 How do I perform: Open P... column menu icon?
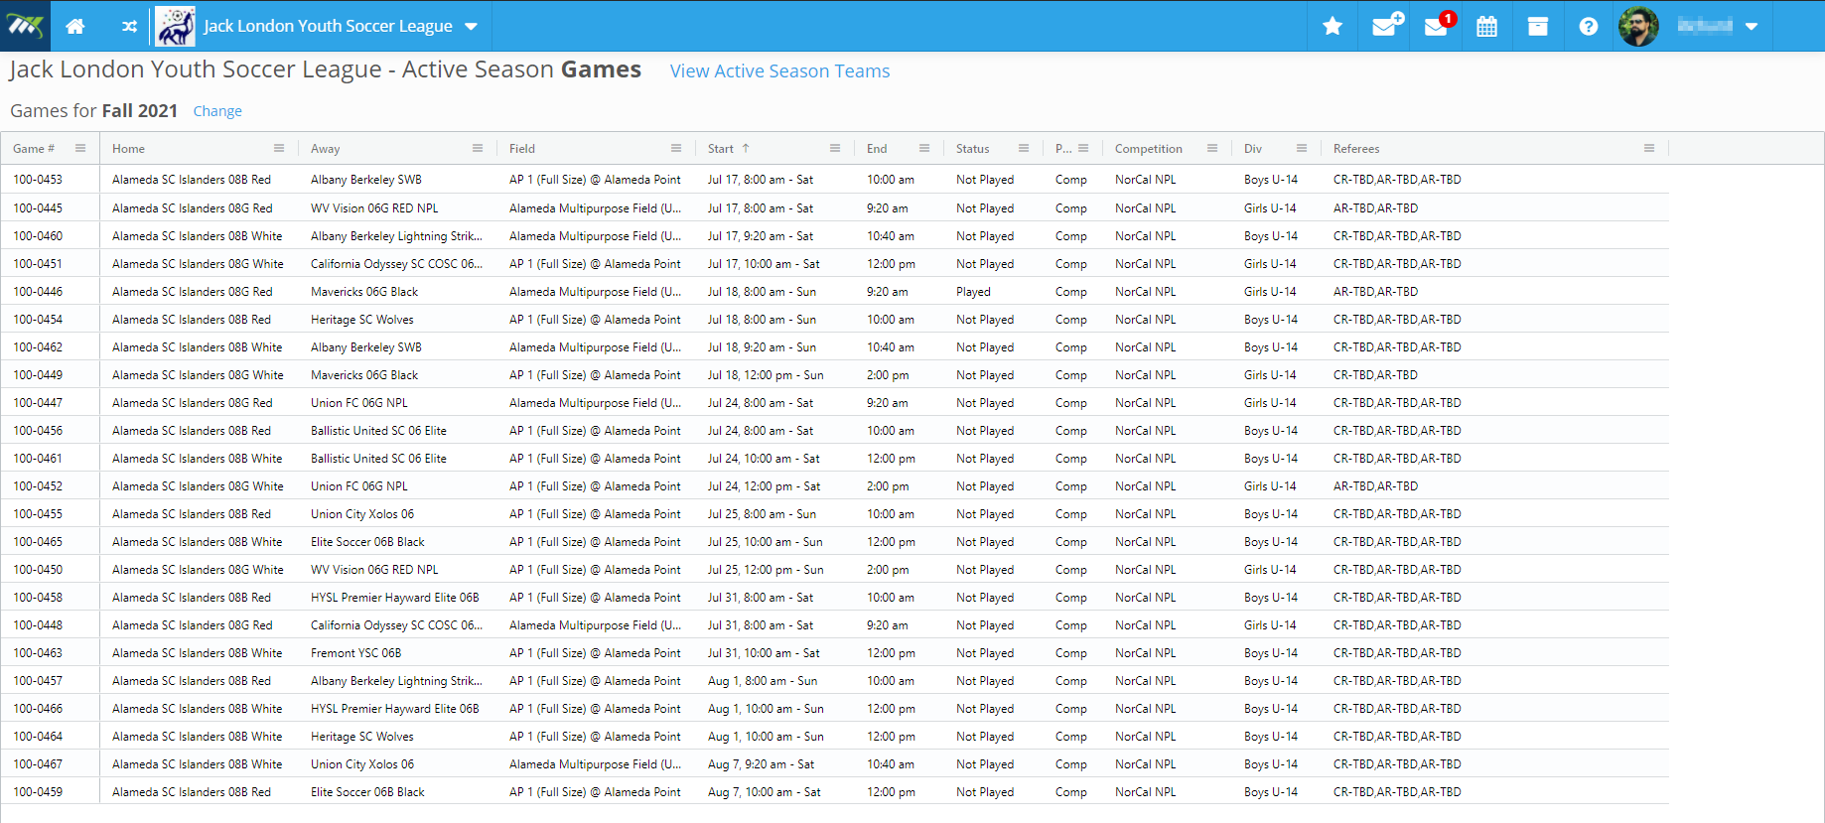tap(1083, 148)
